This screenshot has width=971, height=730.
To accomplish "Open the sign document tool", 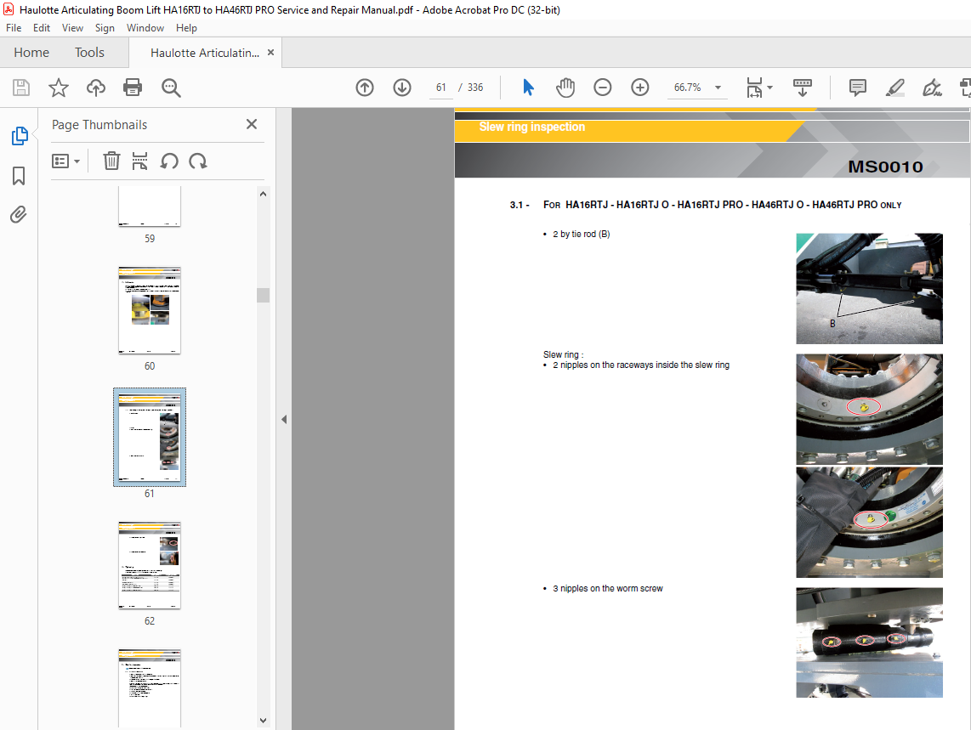I will tap(932, 88).
